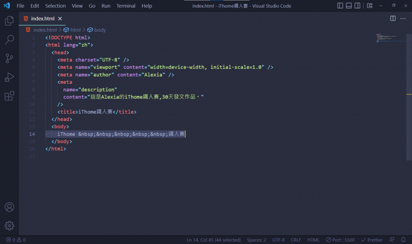Click the <!DOCTYPE html> line
The height and width of the screenshot is (244, 412).
(68, 37)
